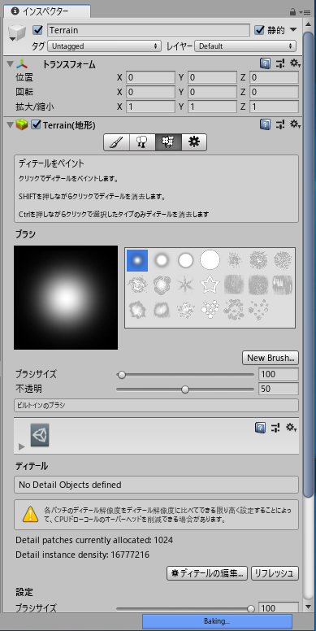Open brush asset preset selector icon
The width and height of the screenshot is (316, 631).
pyautogui.click(x=275, y=428)
